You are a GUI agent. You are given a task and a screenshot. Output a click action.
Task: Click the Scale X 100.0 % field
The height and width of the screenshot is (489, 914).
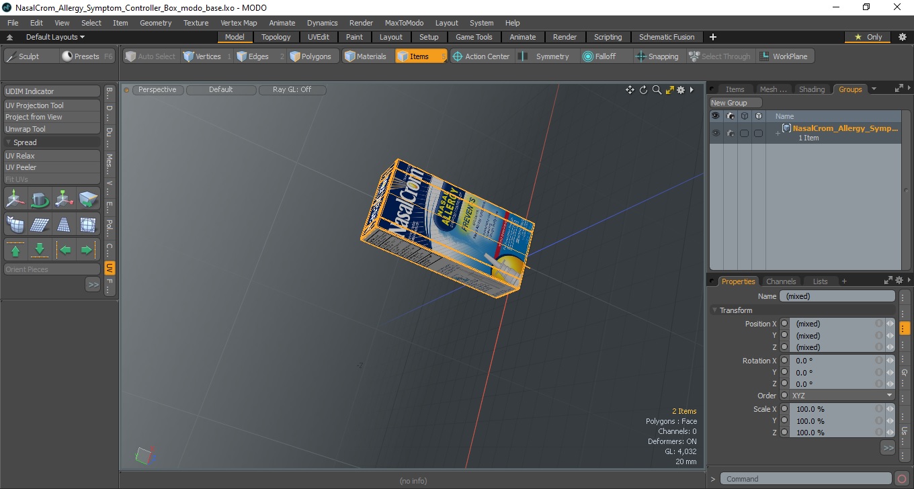(833, 409)
